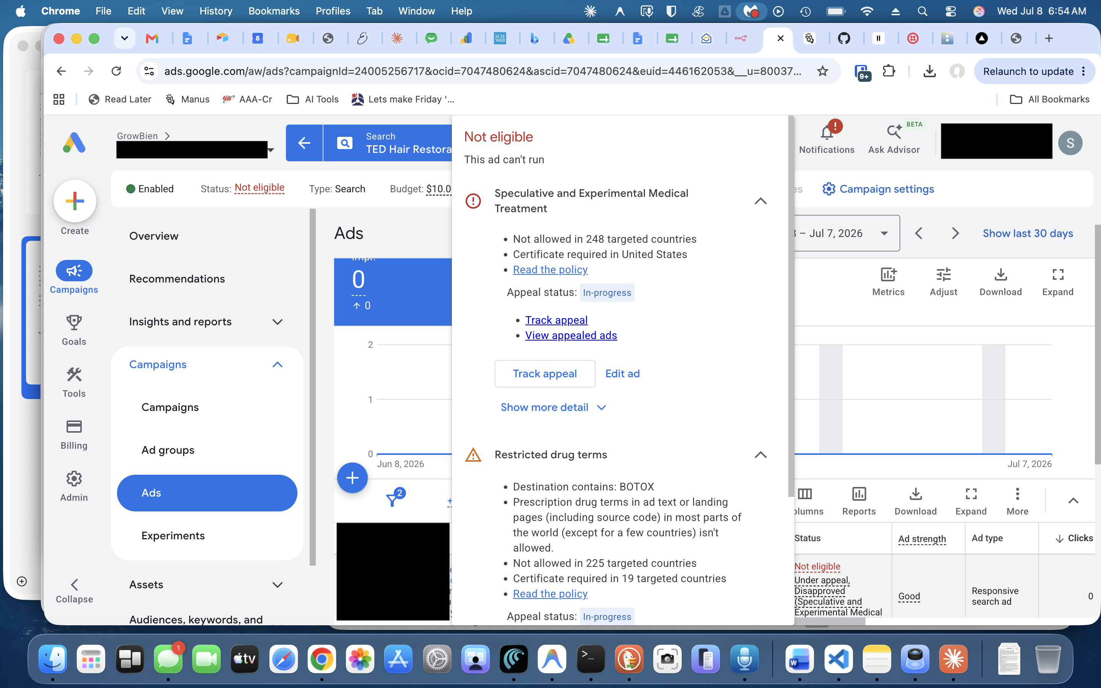This screenshot has width=1101, height=688.
Task: Open Chrome History menu
Action: click(x=216, y=11)
